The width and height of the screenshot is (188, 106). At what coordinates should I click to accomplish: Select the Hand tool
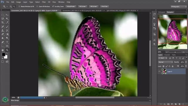[x=3, y=50]
